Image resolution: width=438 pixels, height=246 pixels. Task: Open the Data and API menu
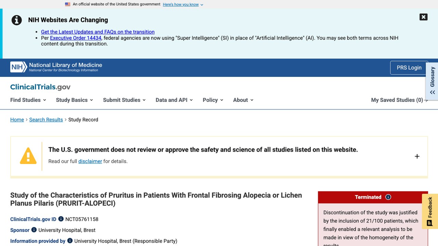point(174,100)
